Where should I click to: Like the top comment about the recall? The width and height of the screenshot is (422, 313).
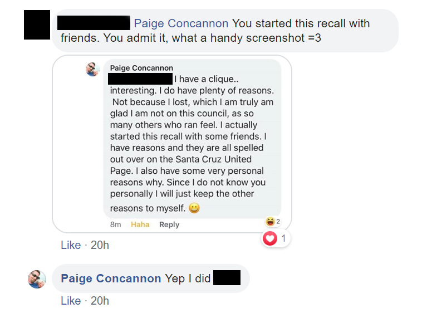[x=71, y=245]
